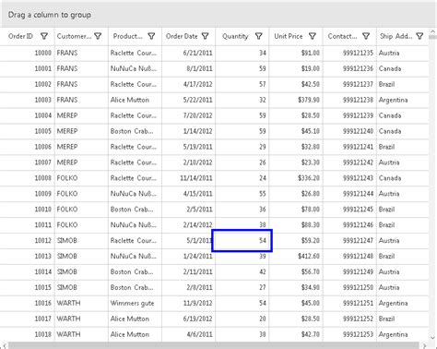Select highlighted quantity cell in row 10012
The image size is (437, 349).
point(242,241)
